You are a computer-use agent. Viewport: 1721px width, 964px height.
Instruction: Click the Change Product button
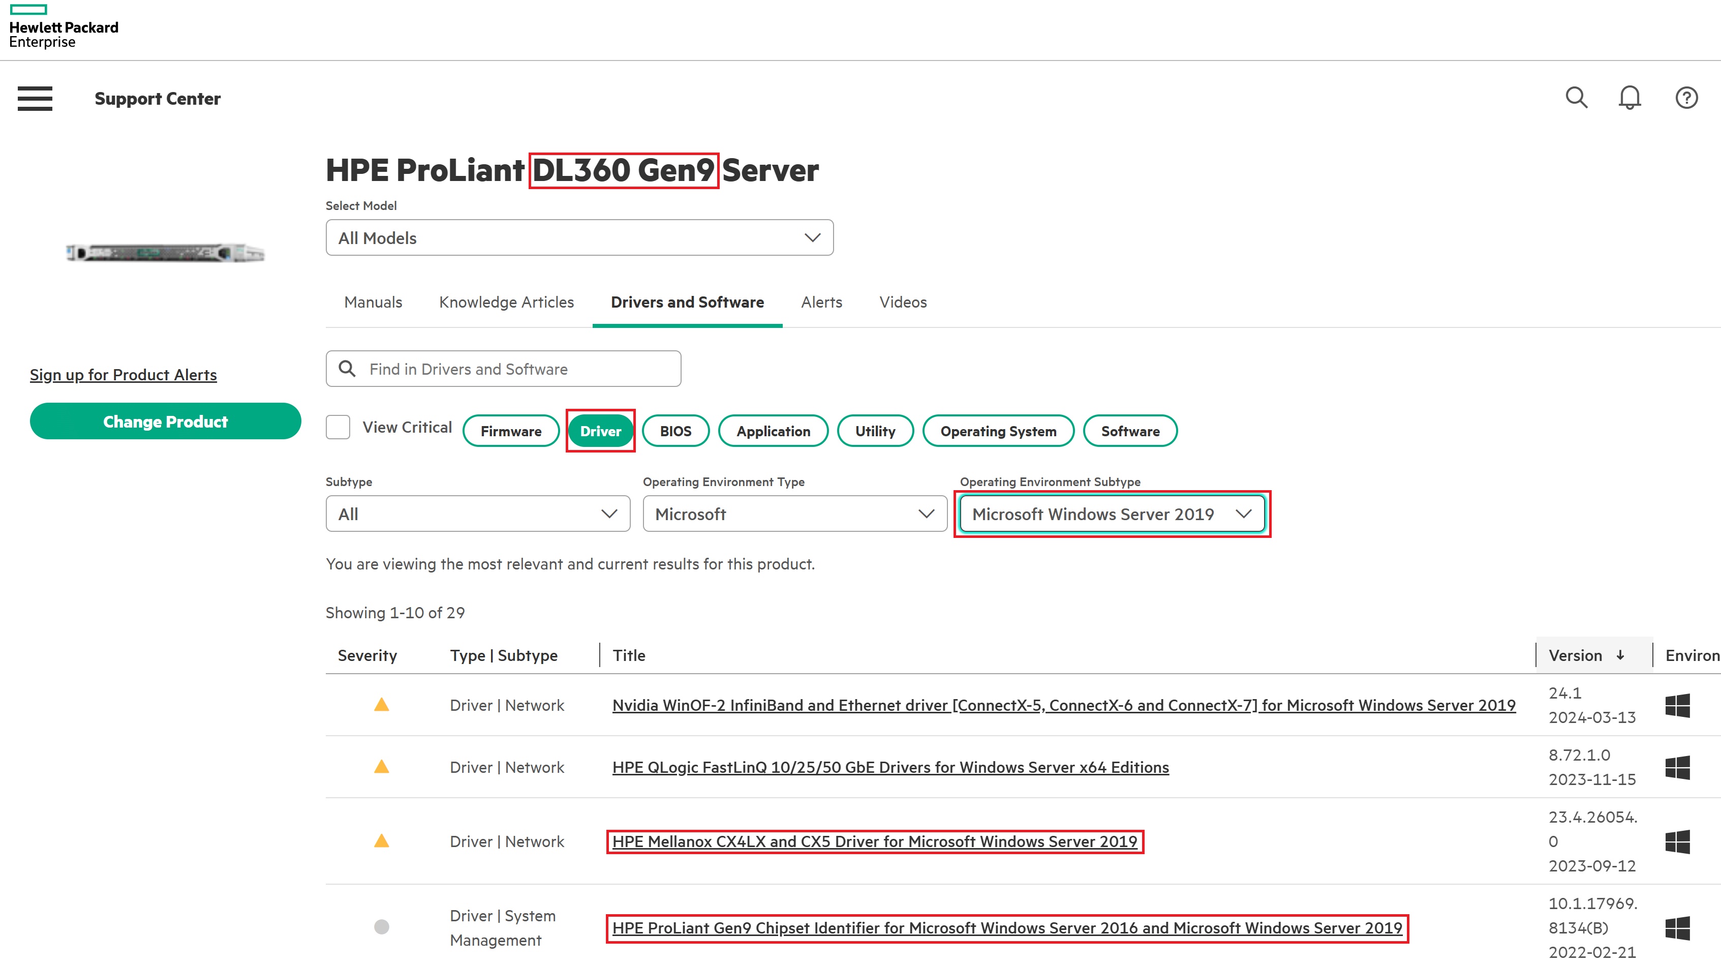tap(166, 421)
